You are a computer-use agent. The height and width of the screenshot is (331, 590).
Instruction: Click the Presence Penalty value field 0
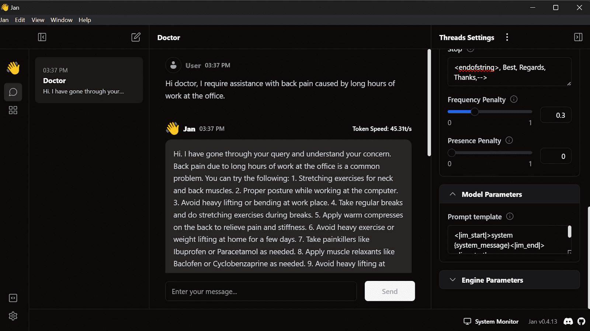pos(556,156)
